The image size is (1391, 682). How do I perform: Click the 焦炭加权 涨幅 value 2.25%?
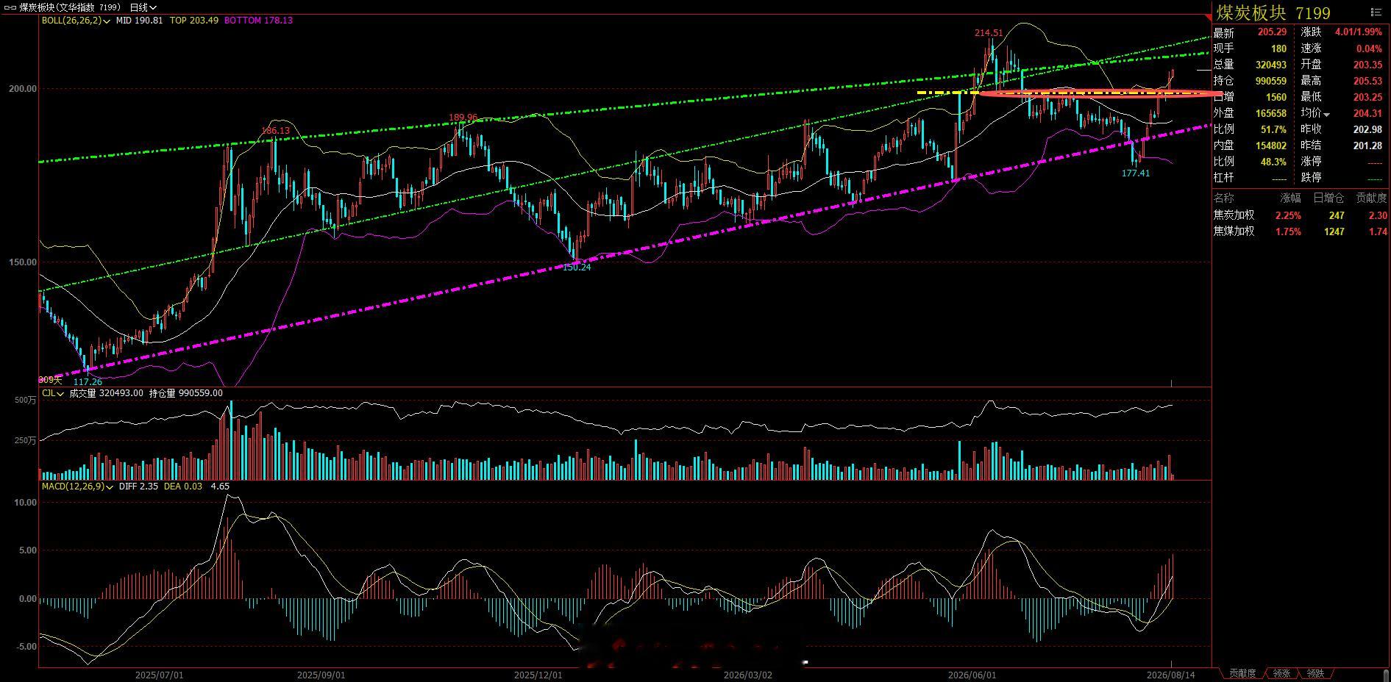click(x=1289, y=215)
